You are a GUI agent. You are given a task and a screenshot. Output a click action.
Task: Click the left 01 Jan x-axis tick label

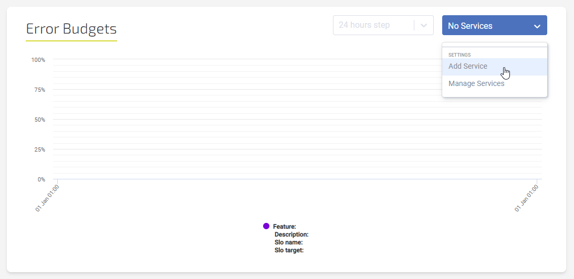47,198
